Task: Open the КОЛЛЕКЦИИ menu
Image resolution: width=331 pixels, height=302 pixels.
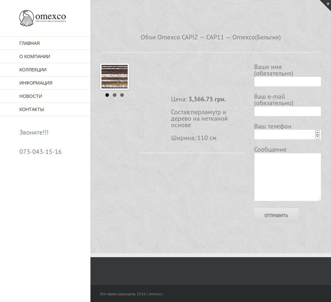Action: [33, 70]
